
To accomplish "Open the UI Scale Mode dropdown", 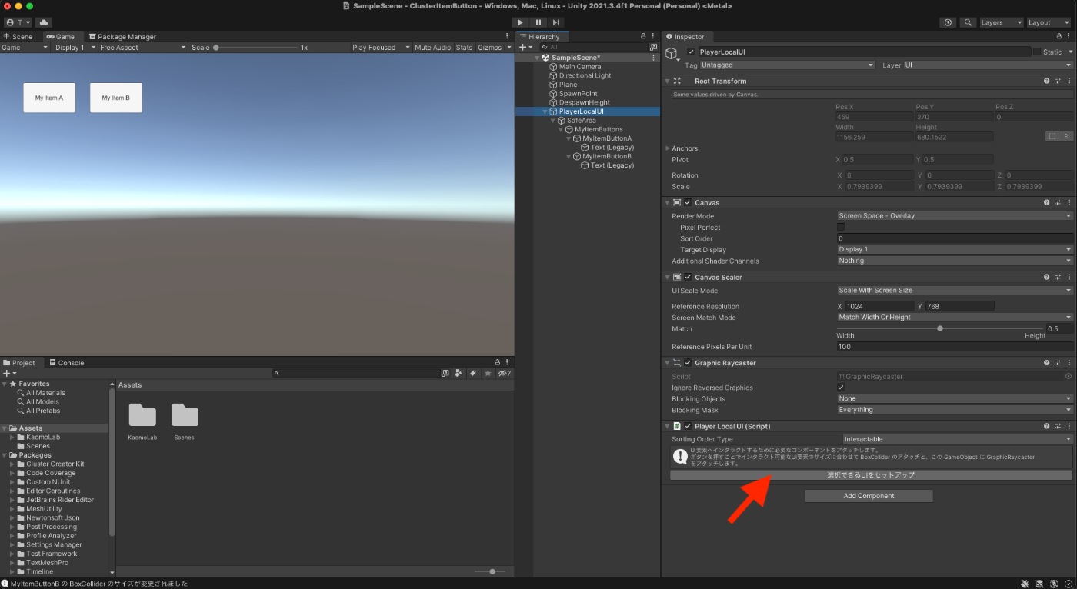I will (x=955, y=291).
